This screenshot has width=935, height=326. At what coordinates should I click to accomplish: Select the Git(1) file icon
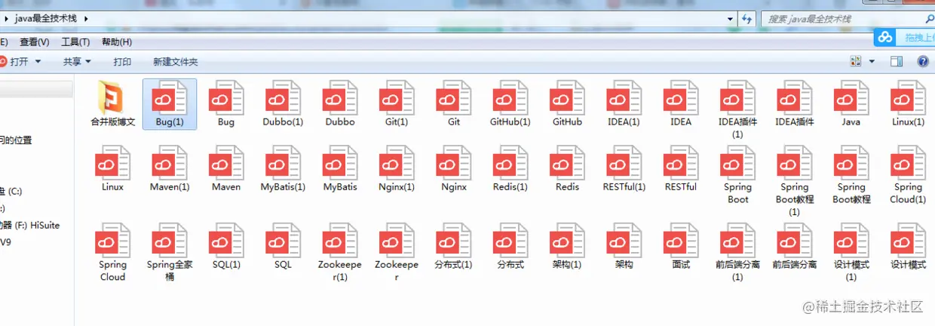[397, 98]
